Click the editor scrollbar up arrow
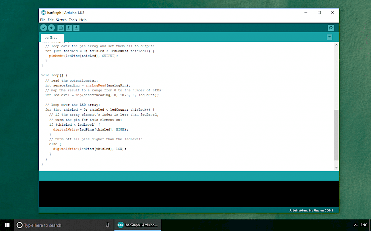Viewport: 371px width, 231px height. [336, 45]
